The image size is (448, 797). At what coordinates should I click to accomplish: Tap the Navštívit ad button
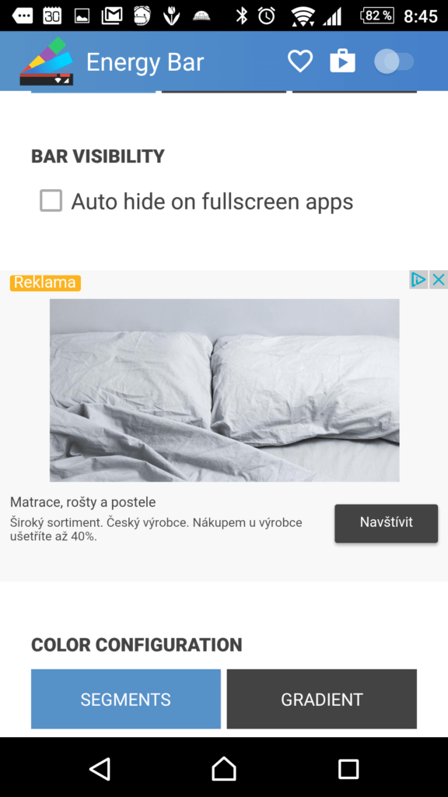click(x=386, y=523)
